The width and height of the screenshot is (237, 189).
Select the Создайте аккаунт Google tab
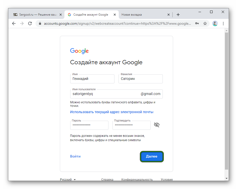(x=92, y=15)
